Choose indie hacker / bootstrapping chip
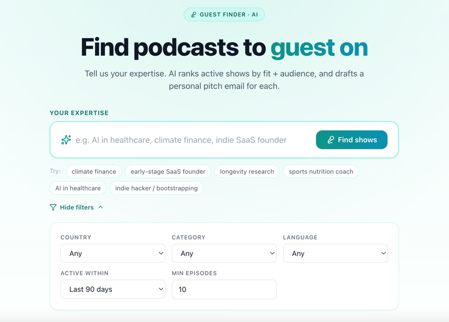Screen dimensions: 449x322 click(x=156, y=188)
